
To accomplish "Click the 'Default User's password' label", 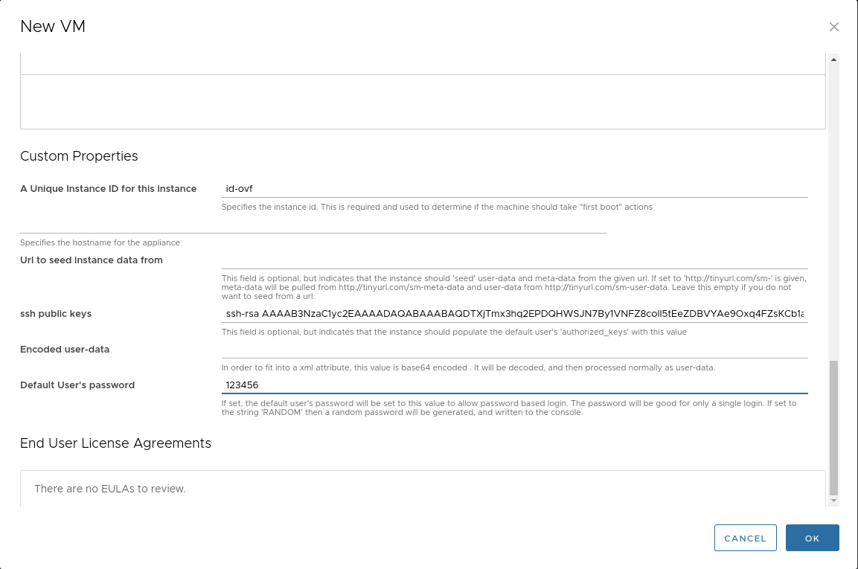I will (x=77, y=385).
